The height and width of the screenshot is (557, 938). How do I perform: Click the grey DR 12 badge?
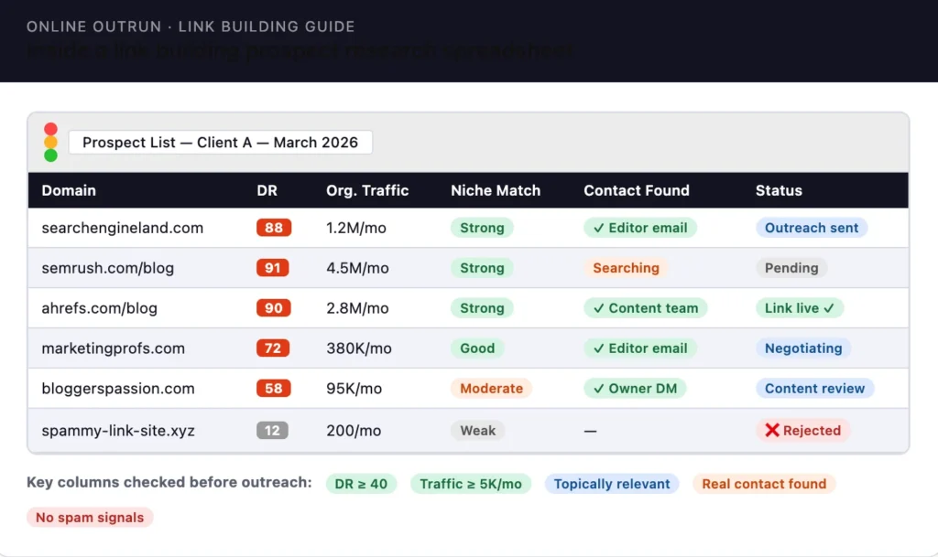pos(273,430)
